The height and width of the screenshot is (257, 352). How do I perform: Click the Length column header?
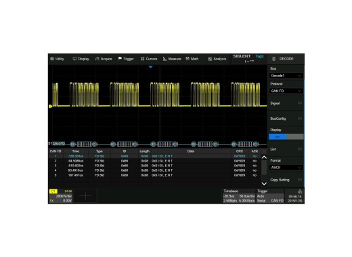click(144, 151)
